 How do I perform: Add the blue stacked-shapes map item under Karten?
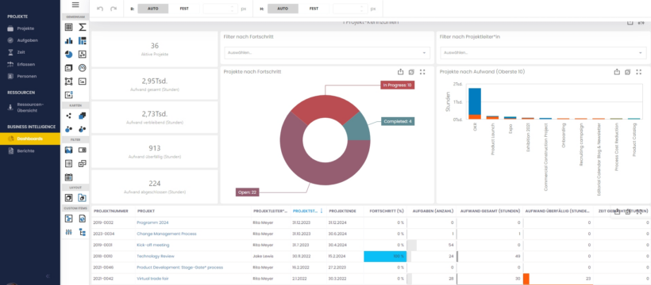tap(83, 116)
